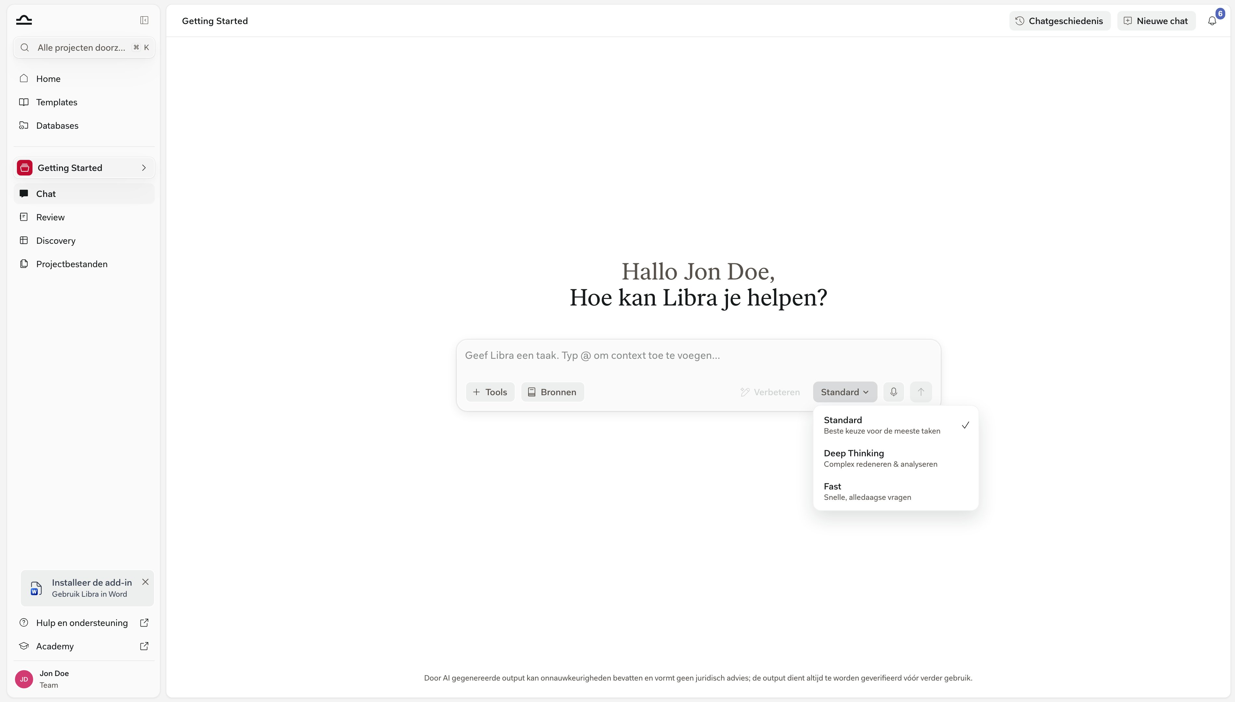Choose the Standard mode option

point(896,425)
